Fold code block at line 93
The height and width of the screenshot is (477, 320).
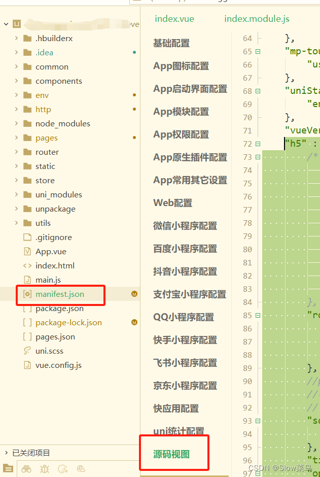[x=258, y=421]
